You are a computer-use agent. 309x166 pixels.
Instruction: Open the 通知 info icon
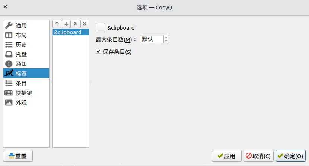point(9,64)
